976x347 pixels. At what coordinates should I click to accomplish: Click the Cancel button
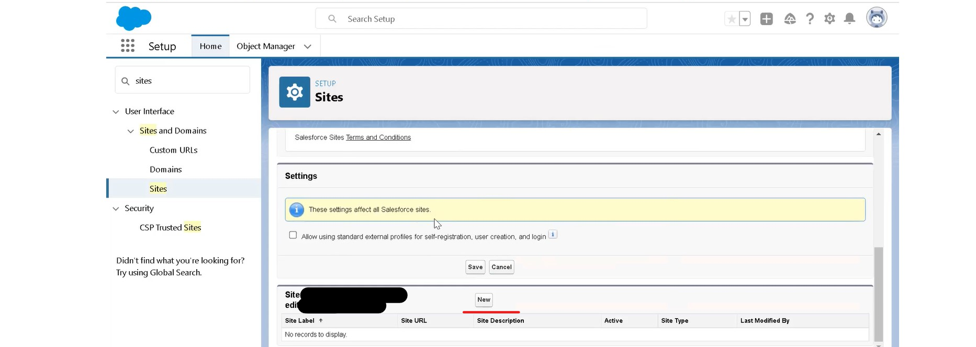coord(501,267)
